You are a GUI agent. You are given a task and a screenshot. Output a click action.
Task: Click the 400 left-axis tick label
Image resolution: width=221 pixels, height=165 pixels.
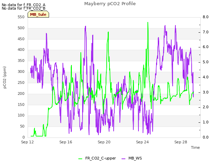point(21,49)
